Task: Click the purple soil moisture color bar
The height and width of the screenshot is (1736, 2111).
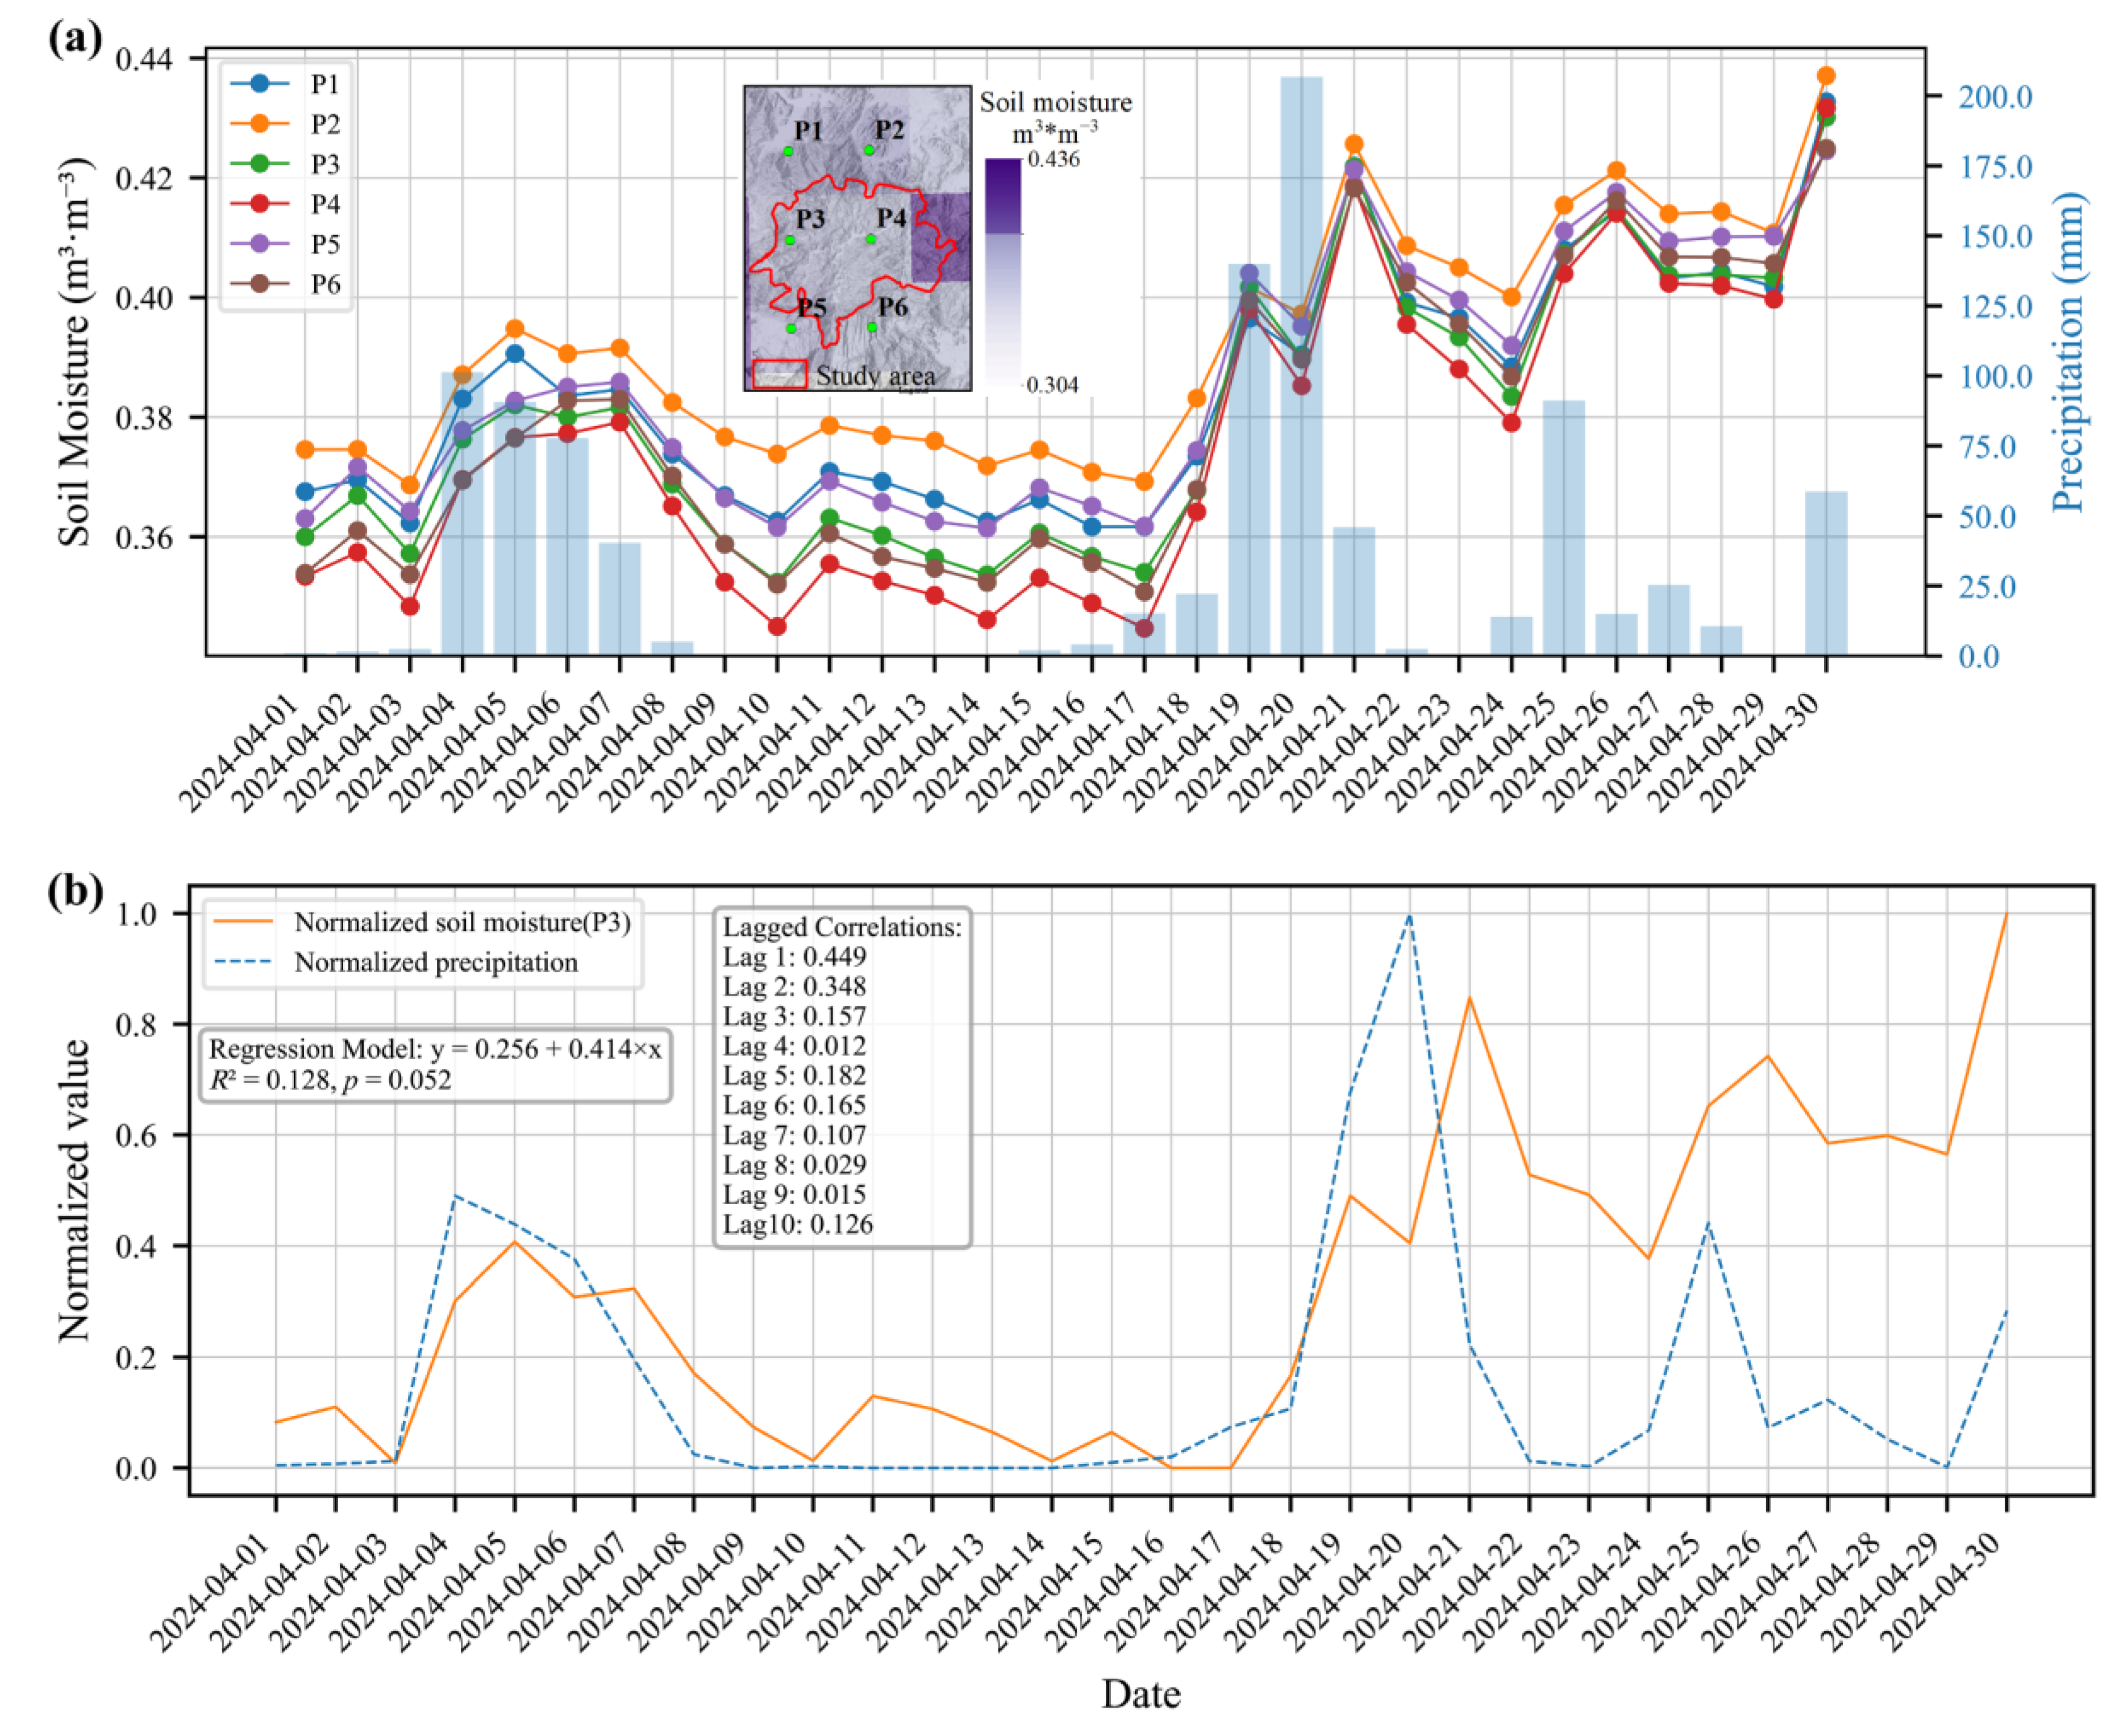Action: point(1003,271)
